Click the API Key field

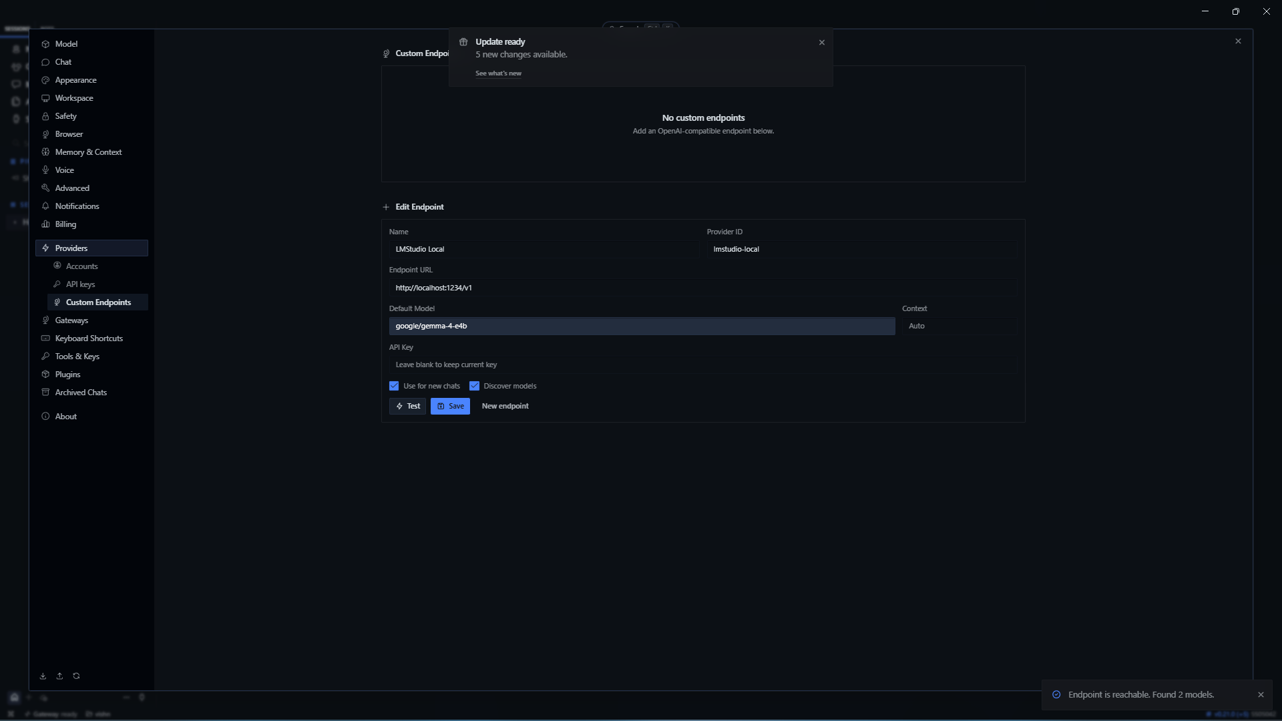pos(702,365)
